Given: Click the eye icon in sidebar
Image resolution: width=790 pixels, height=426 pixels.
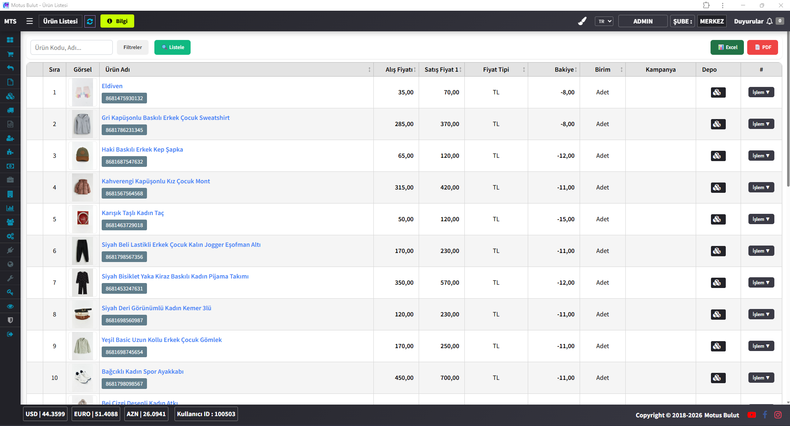Looking at the screenshot, I should (x=10, y=306).
